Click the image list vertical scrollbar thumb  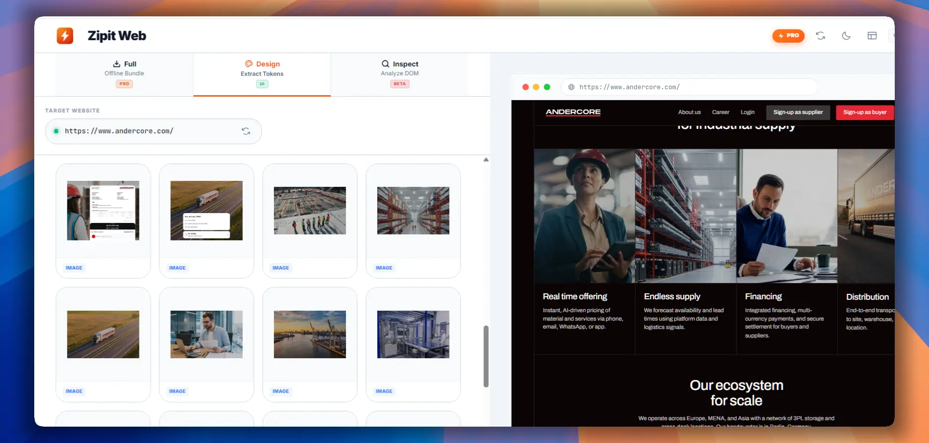486,356
